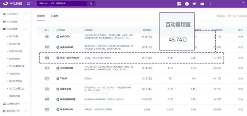Click the topic name 时尚C计划

tap(65, 37)
